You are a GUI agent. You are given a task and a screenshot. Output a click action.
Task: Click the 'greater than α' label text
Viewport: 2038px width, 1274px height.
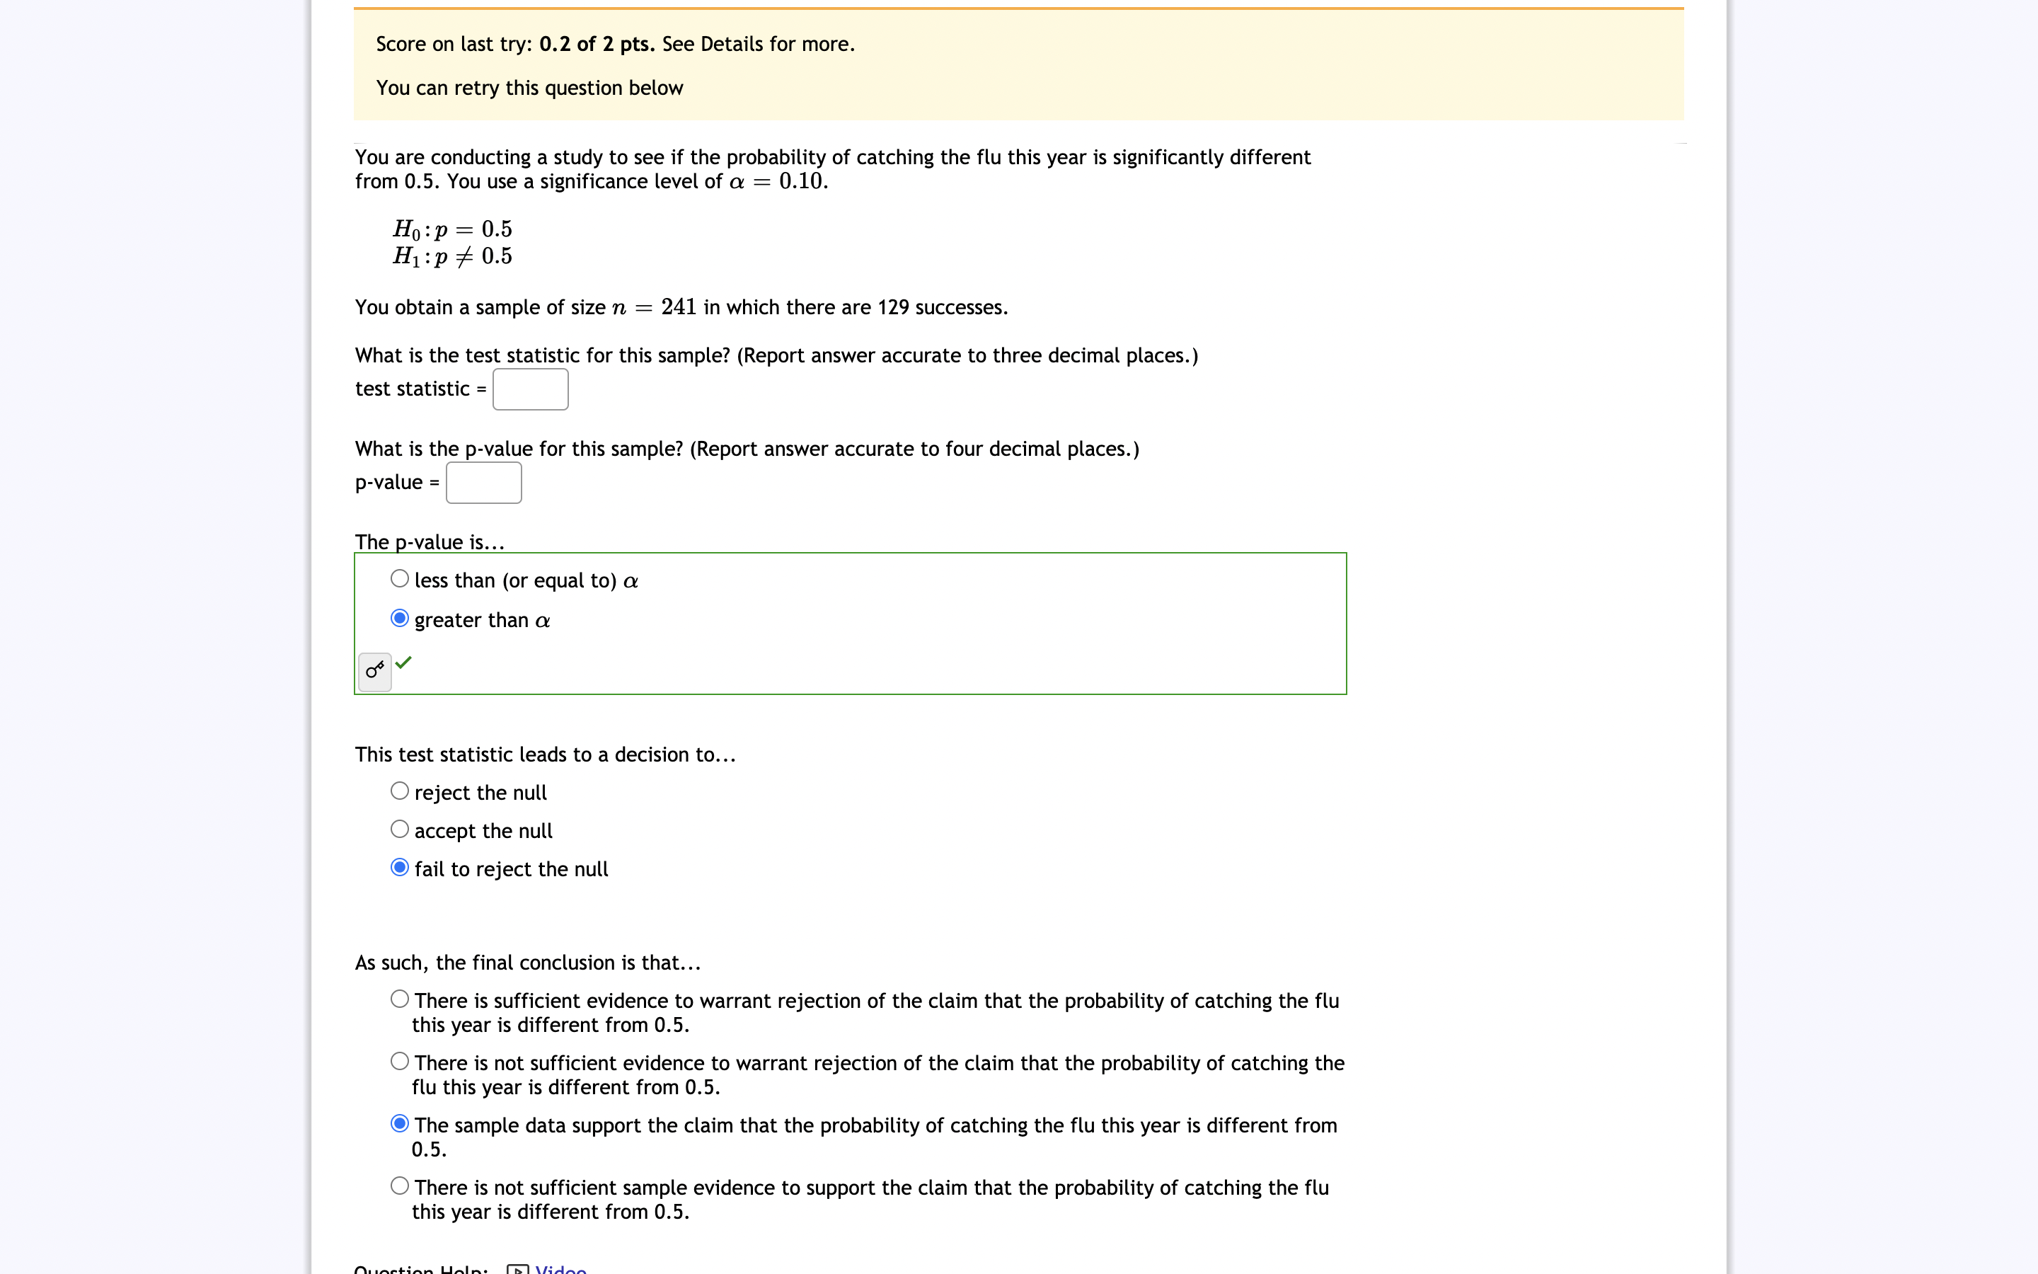click(483, 620)
